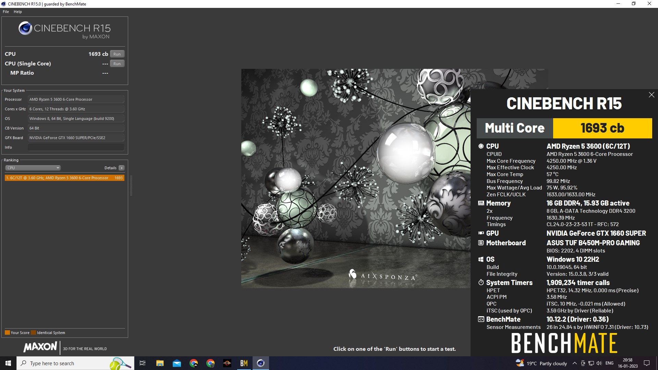This screenshot has height=370, width=658.
Task: Click the OS Windows logo icon in BenchMate
Action: point(481,259)
